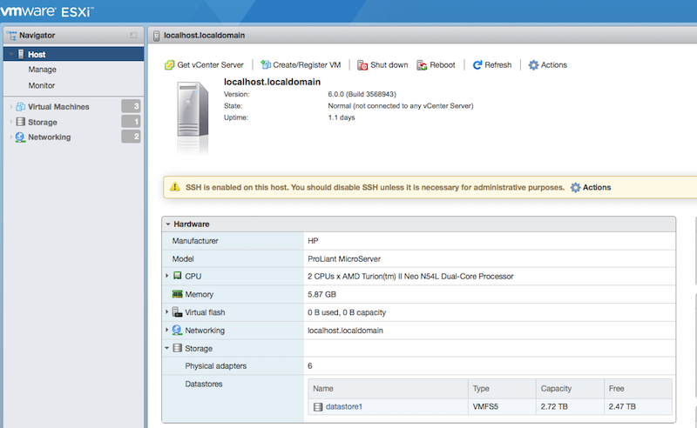Click the large server tower image

click(193, 110)
